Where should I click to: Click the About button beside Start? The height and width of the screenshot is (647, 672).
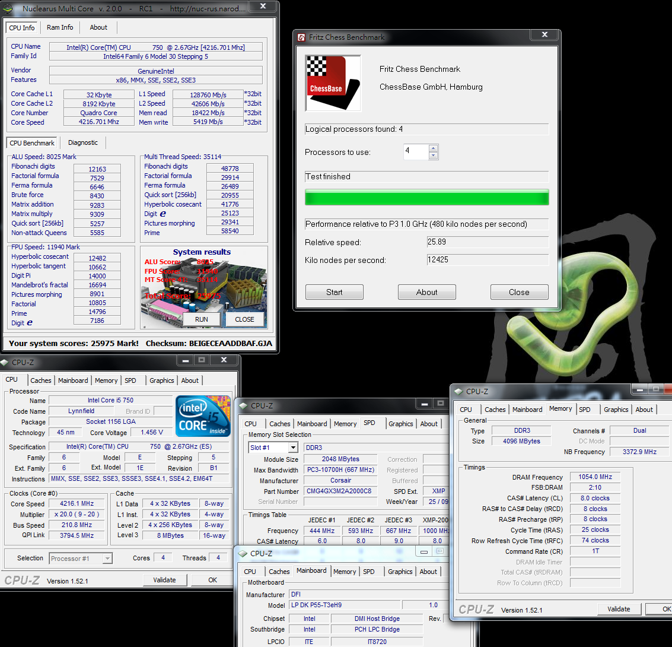tap(426, 292)
